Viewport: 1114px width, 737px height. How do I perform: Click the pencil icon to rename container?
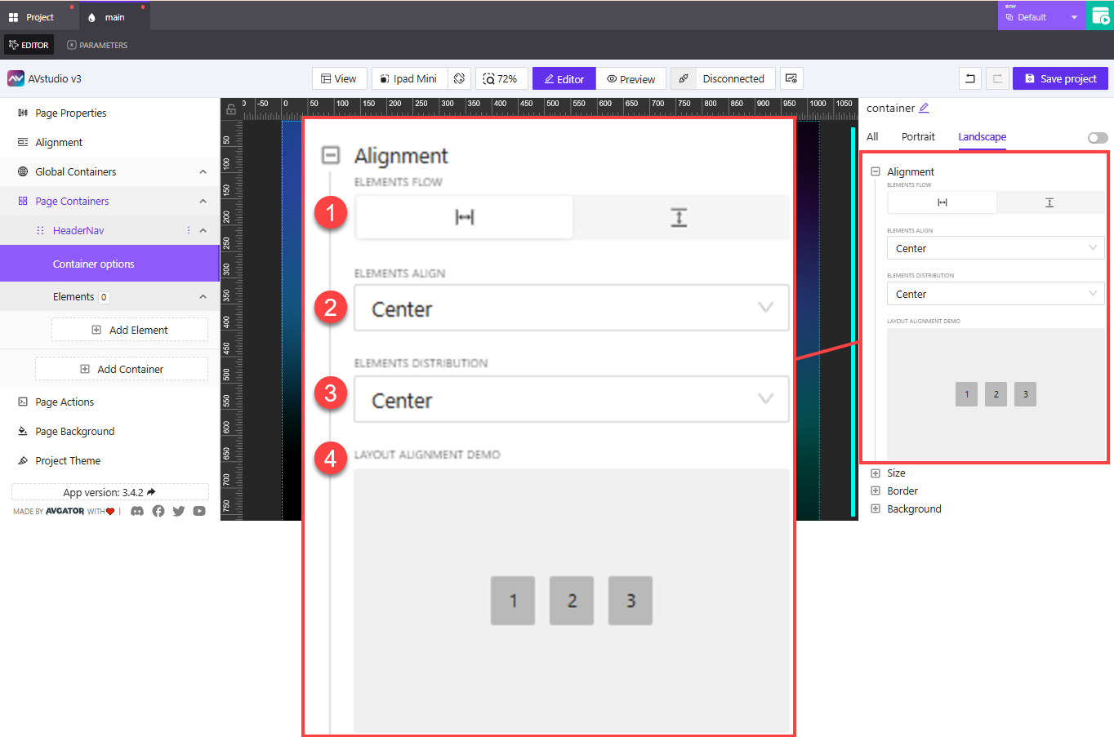point(924,108)
